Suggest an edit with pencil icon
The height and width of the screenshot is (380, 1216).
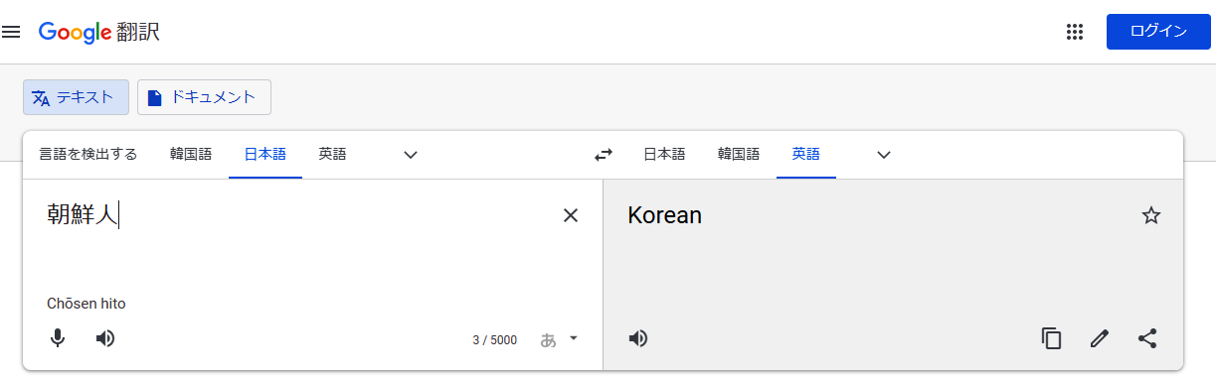pos(1100,338)
